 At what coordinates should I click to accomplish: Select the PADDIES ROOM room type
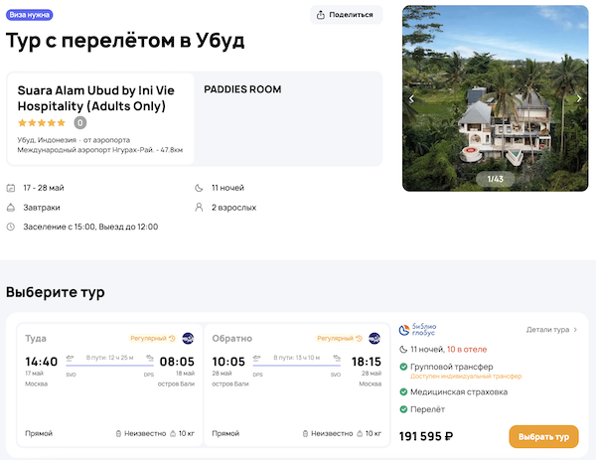242,89
